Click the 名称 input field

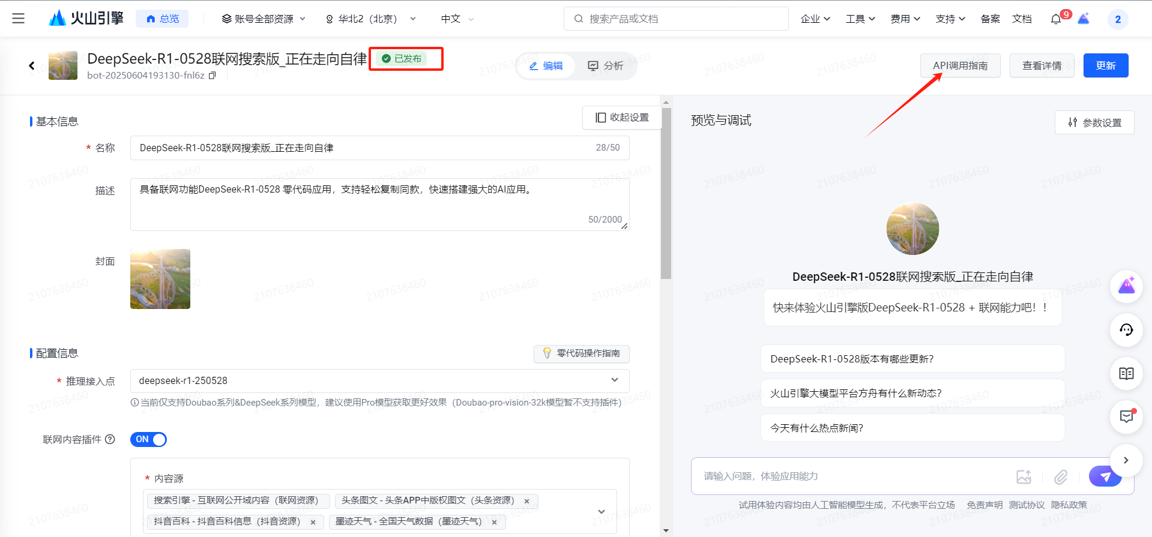[x=360, y=148]
